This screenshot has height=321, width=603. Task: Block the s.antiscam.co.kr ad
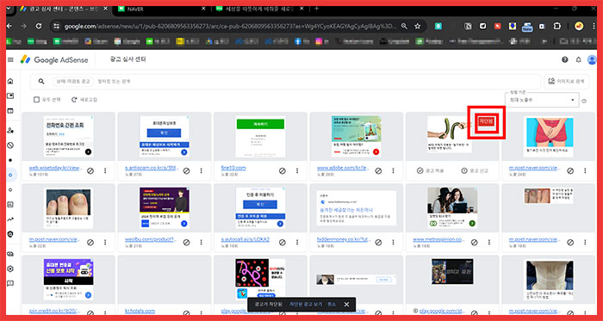tap(186, 171)
